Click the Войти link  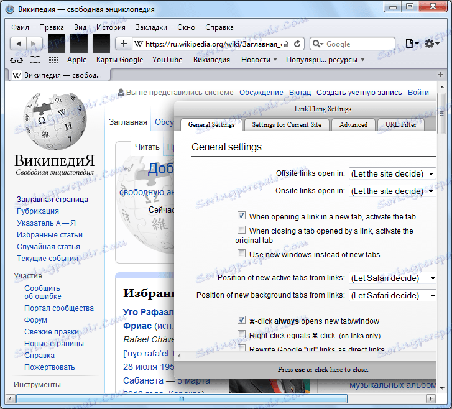418,93
